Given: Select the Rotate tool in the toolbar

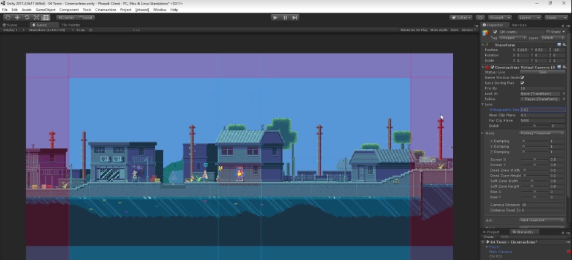Looking at the screenshot, I should (26, 17).
